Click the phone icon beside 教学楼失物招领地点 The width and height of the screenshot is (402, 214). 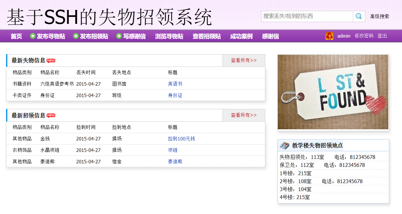[x=284, y=145]
